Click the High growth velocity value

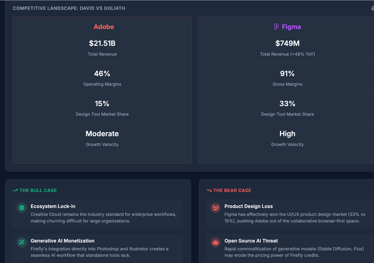(x=288, y=134)
